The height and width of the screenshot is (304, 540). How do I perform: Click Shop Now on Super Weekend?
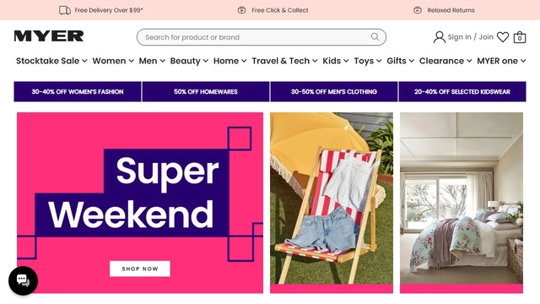pyautogui.click(x=140, y=269)
